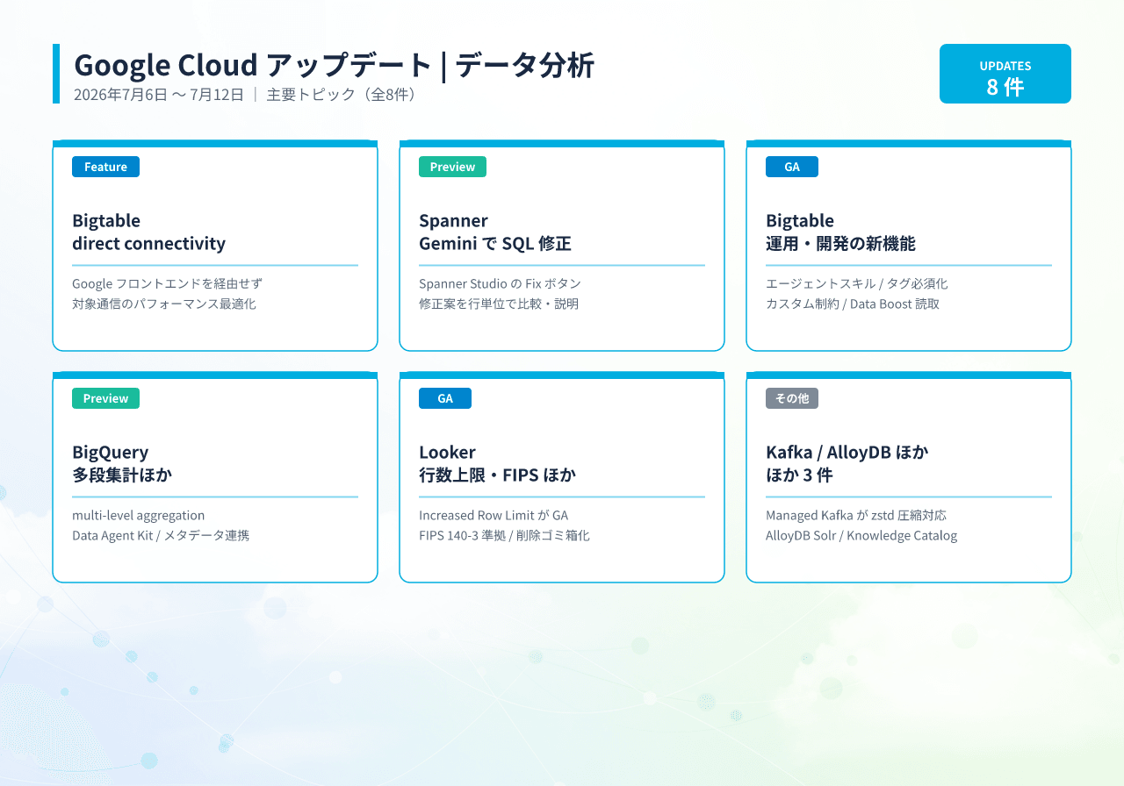The height and width of the screenshot is (786, 1124).
Task: Click the text 'エージェントスキル / タグ必須化'
Action: pos(856,283)
